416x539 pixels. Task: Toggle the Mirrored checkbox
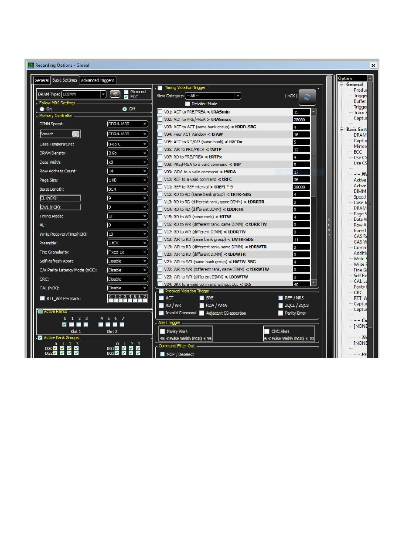pos(126,92)
